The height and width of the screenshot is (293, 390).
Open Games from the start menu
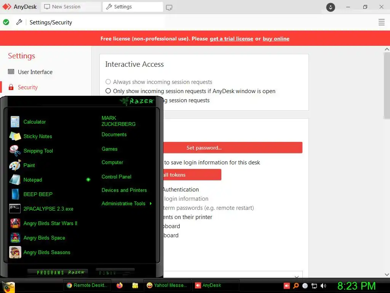coord(109,149)
